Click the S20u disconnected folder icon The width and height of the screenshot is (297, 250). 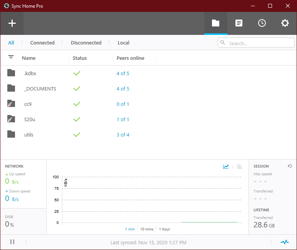[x=11, y=119]
